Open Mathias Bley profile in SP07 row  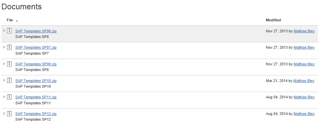(304, 47)
